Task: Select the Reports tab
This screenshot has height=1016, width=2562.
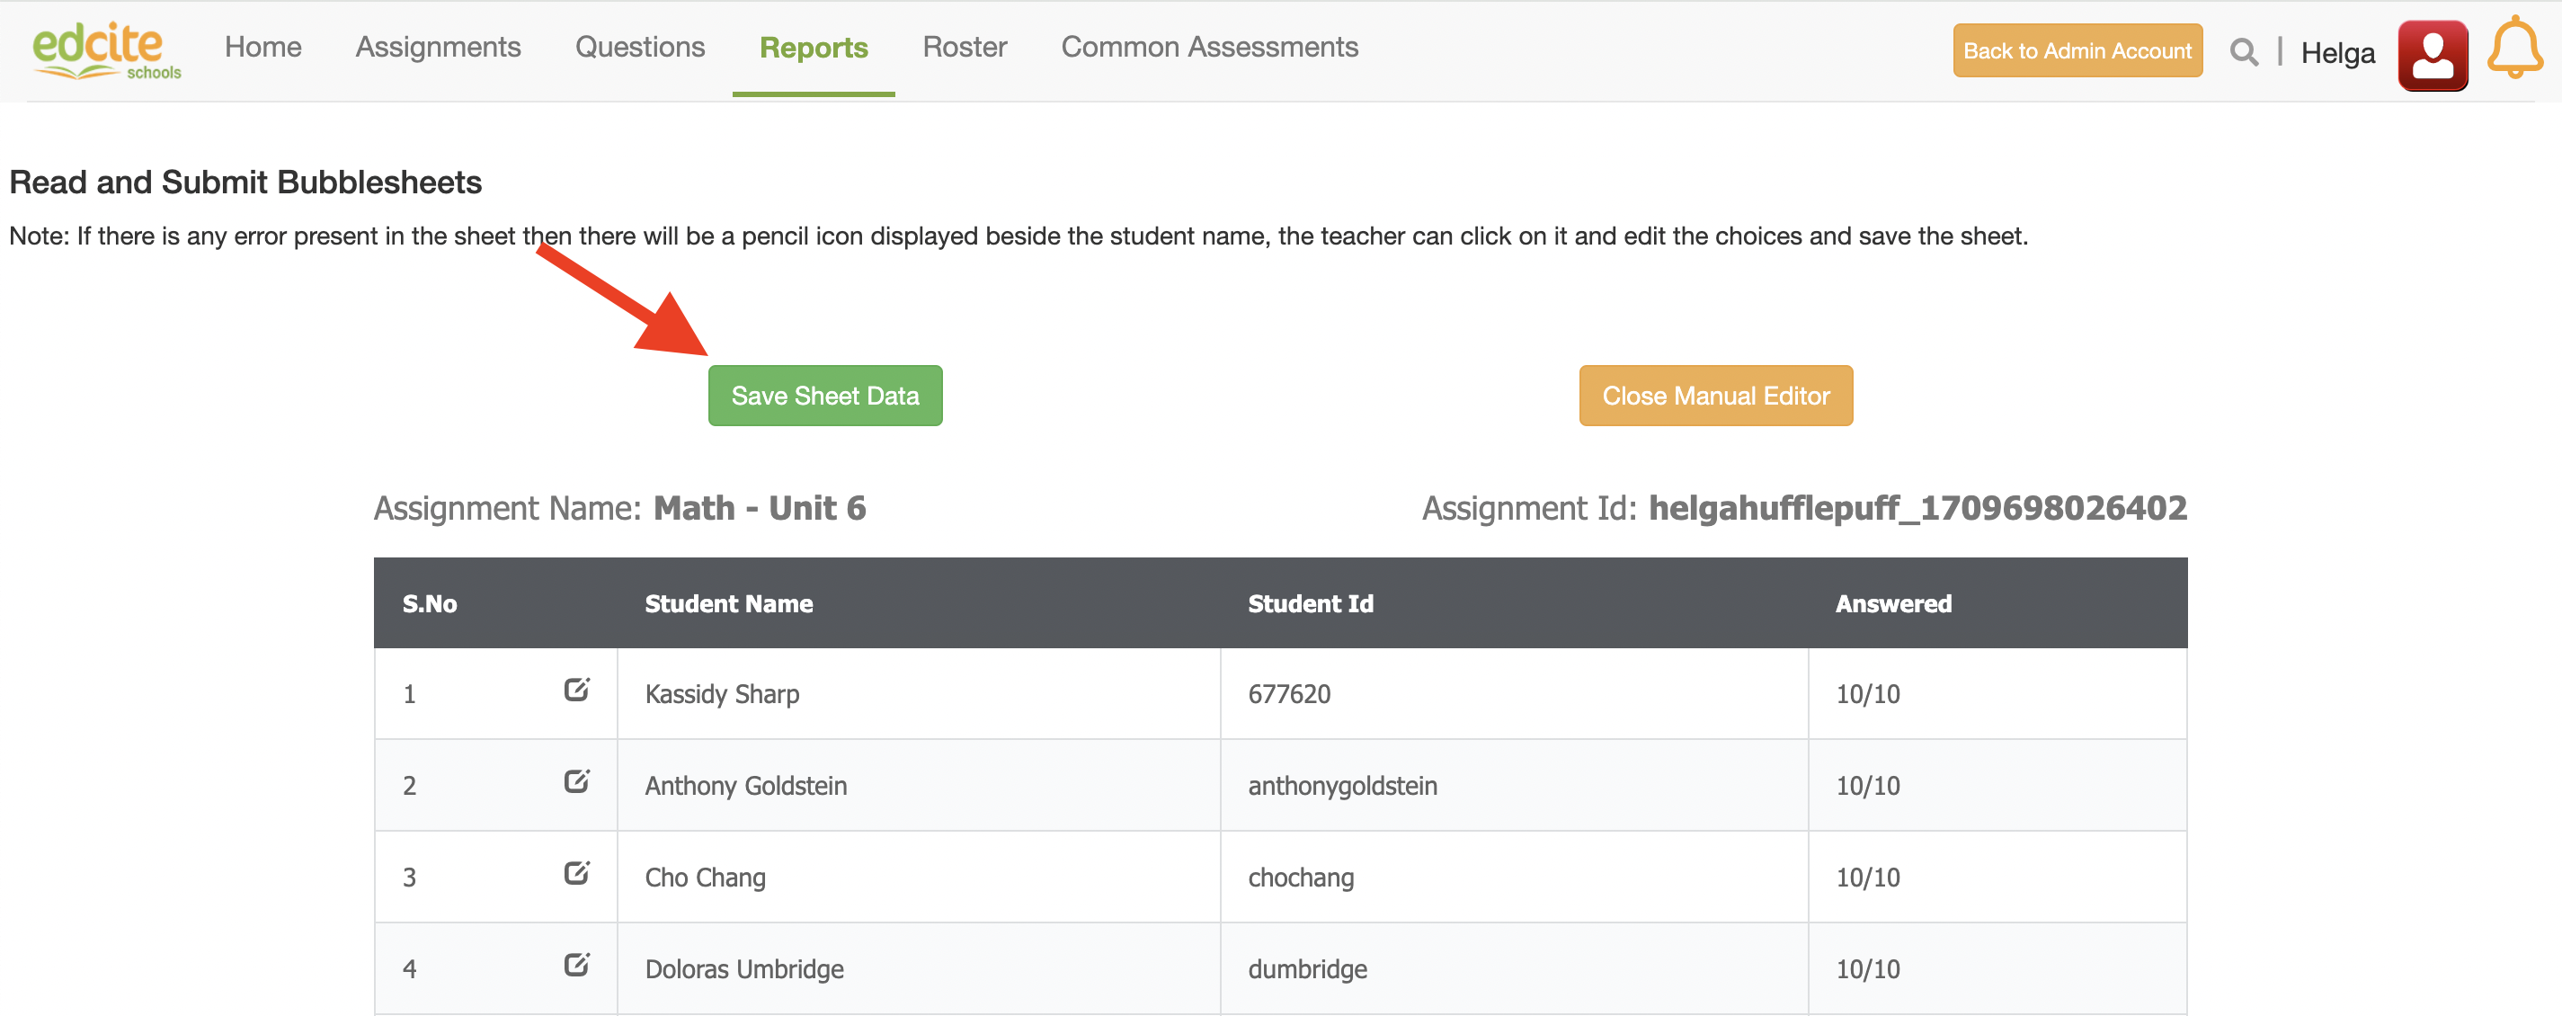Action: point(813,48)
